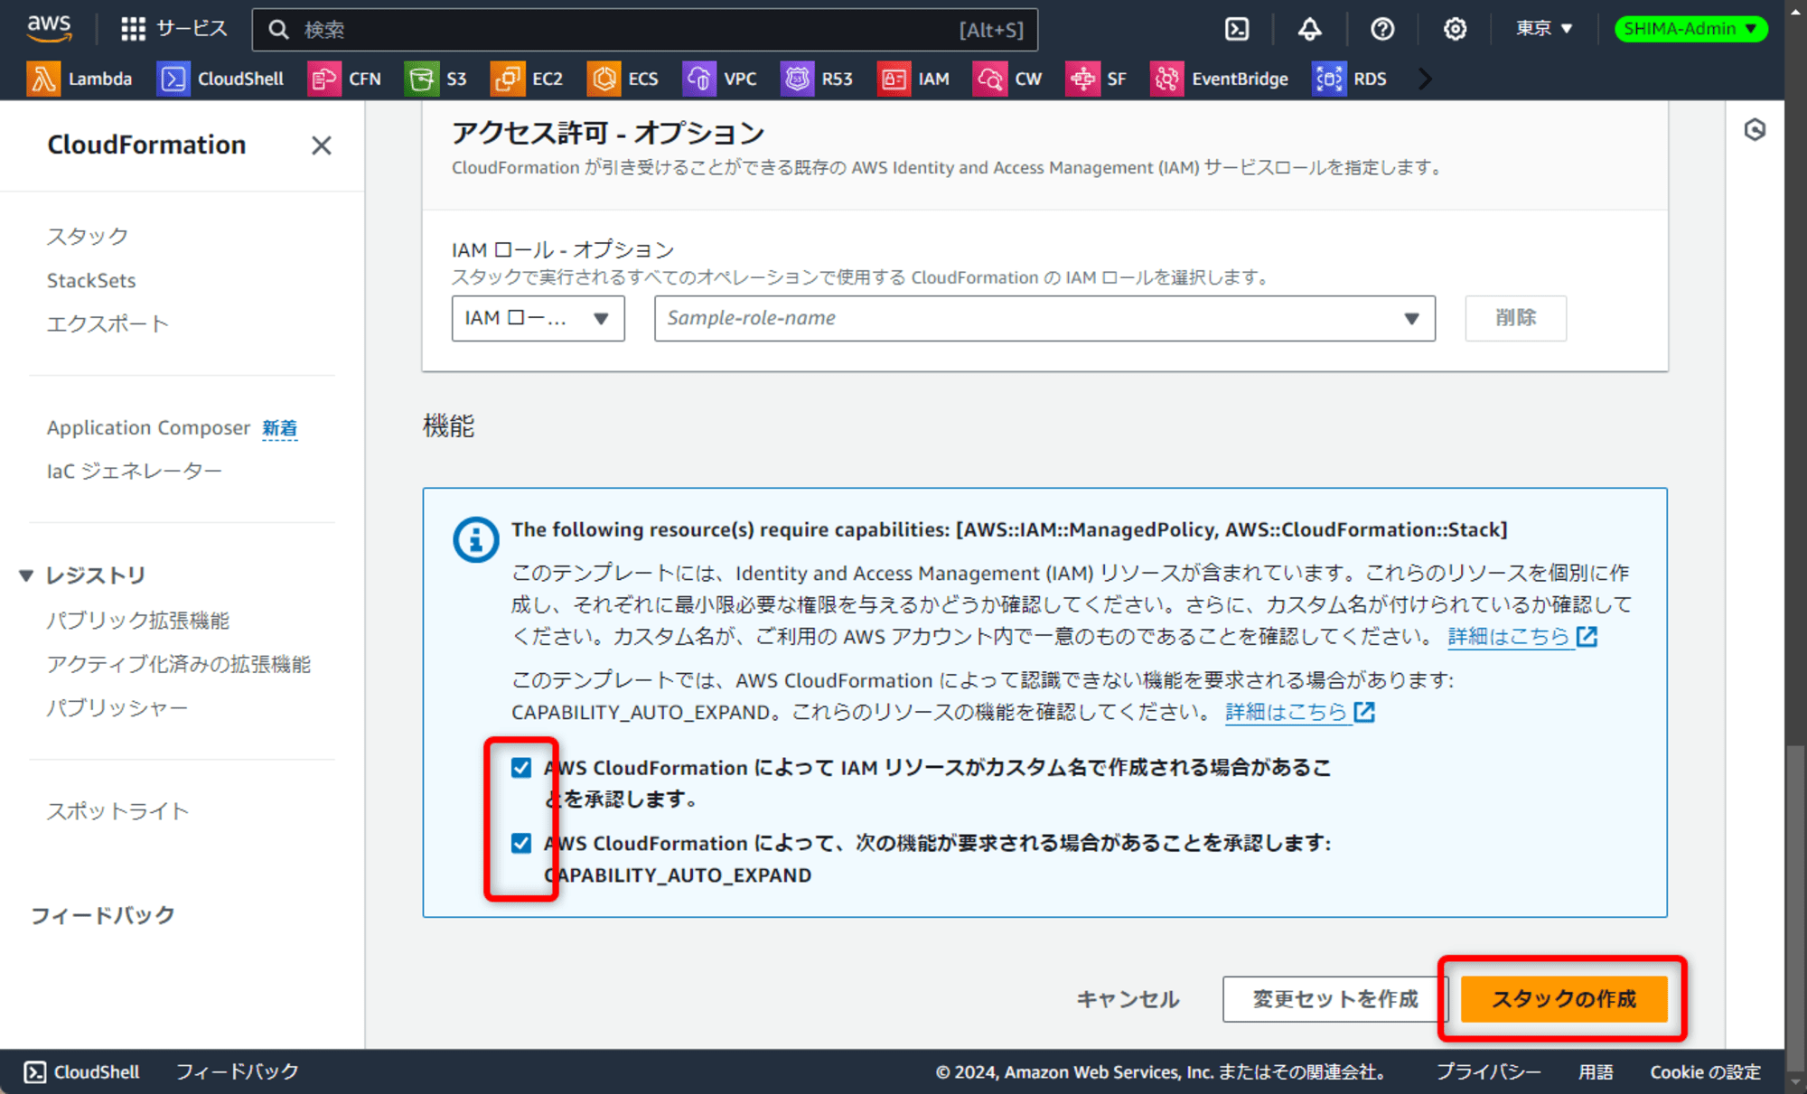Viewport: 1807px width, 1094px height.
Task: Open CFN service shortcut
Action: (x=344, y=79)
